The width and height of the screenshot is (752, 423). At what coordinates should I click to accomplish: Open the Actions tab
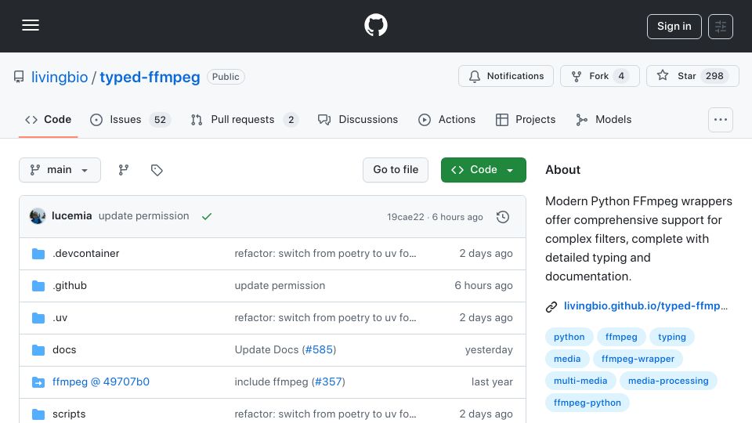(x=446, y=119)
